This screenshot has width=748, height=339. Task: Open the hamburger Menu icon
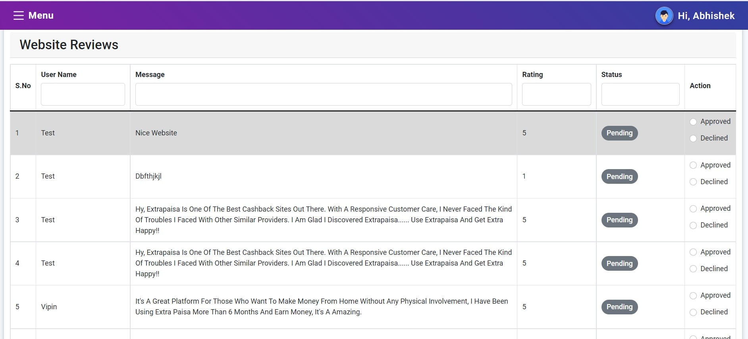(x=18, y=15)
